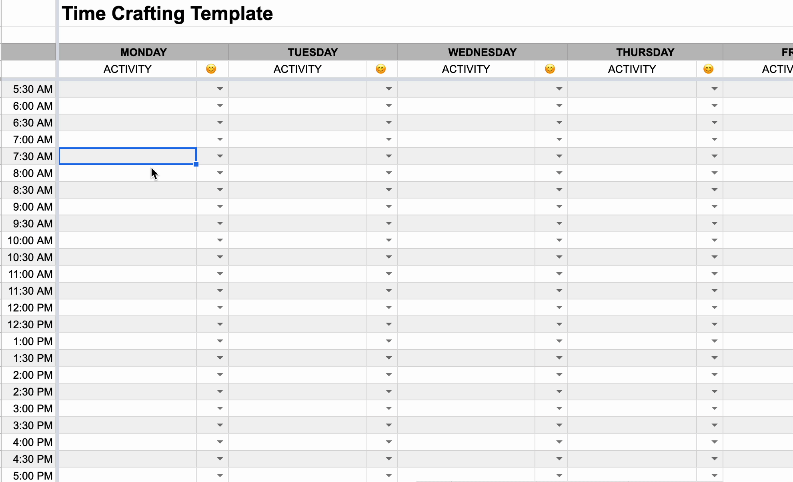Open Tuesday mood dropdown at 7:00 AM
This screenshot has width=793, height=482.
388,139
